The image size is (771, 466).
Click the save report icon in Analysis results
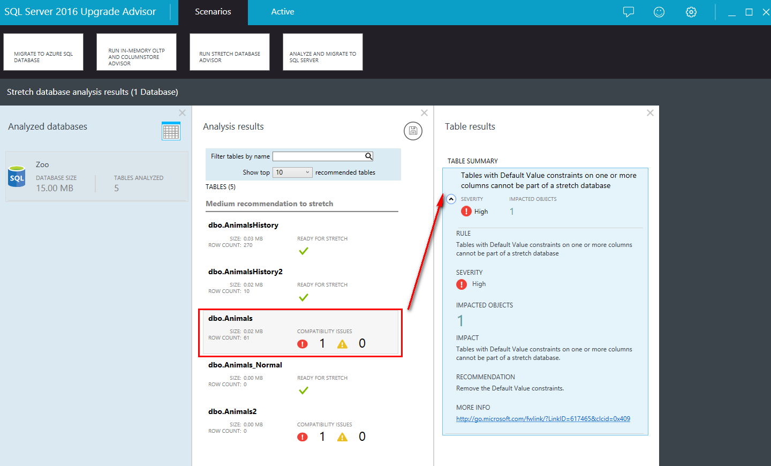point(413,131)
